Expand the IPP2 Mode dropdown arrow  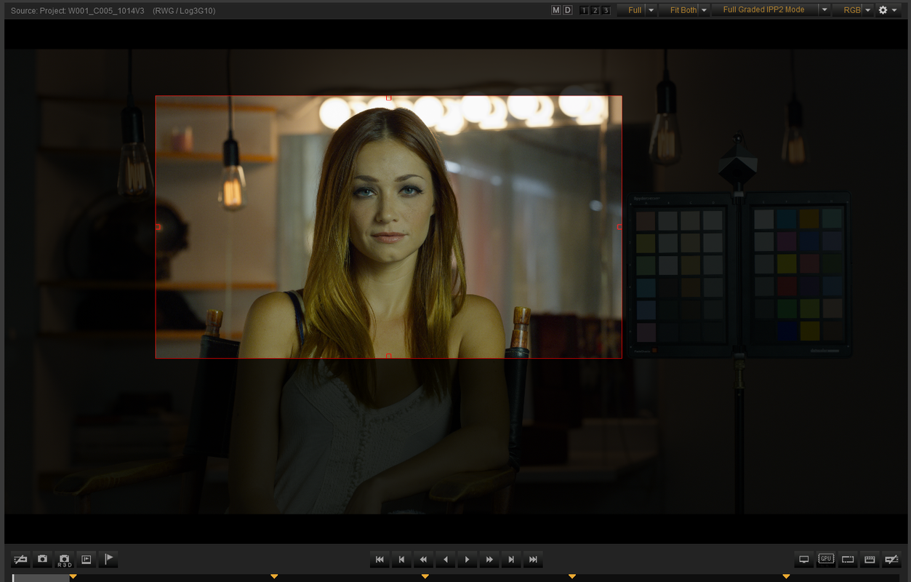[x=824, y=10]
